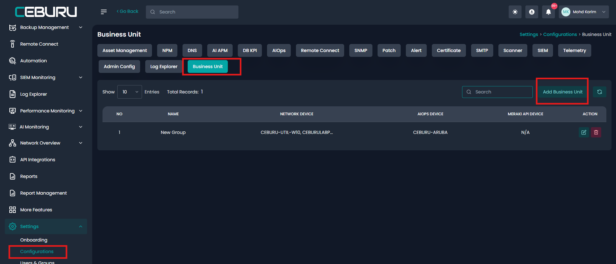This screenshot has height=264, width=616.
Task: Open the SIEM configuration tab
Action: (x=542, y=50)
